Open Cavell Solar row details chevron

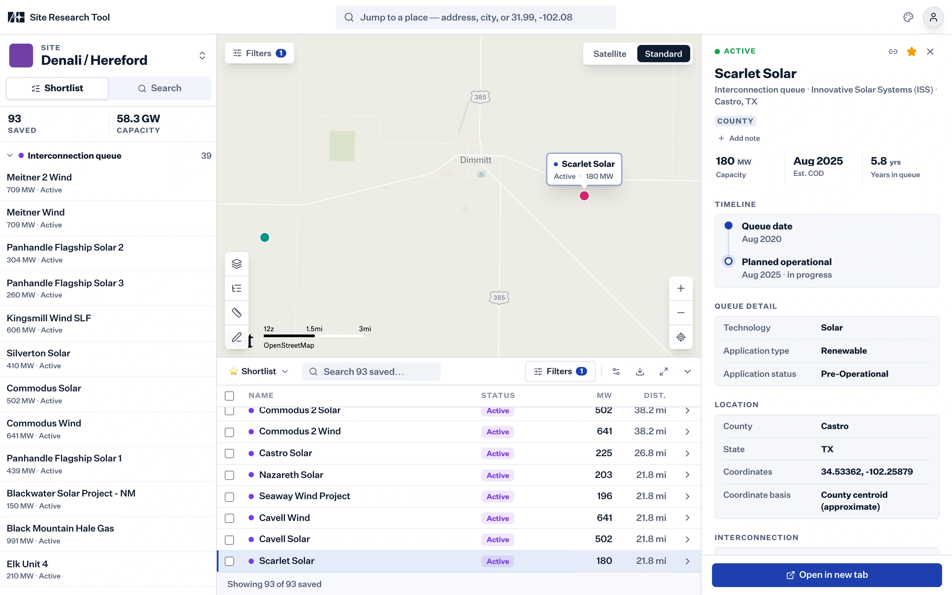click(687, 539)
